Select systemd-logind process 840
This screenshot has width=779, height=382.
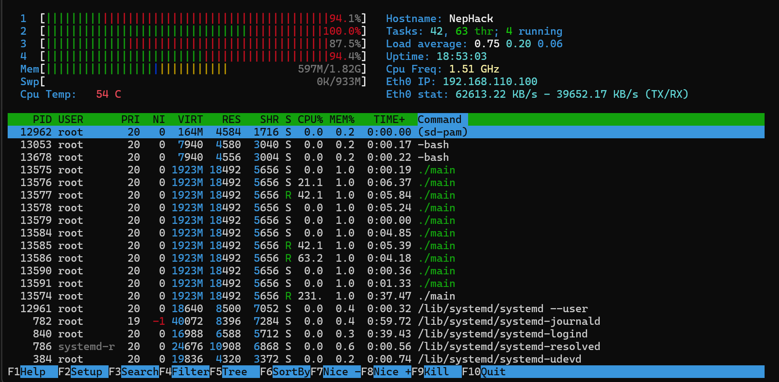(x=386, y=334)
